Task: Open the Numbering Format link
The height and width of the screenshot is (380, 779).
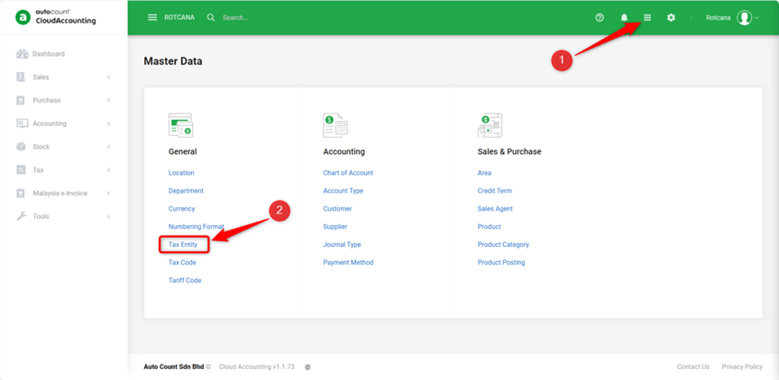Action: coord(197,226)
